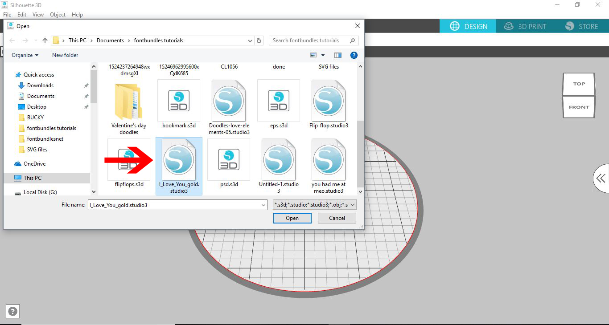
Task: Select the eps.s3d file icon
Action: (279, 101)
